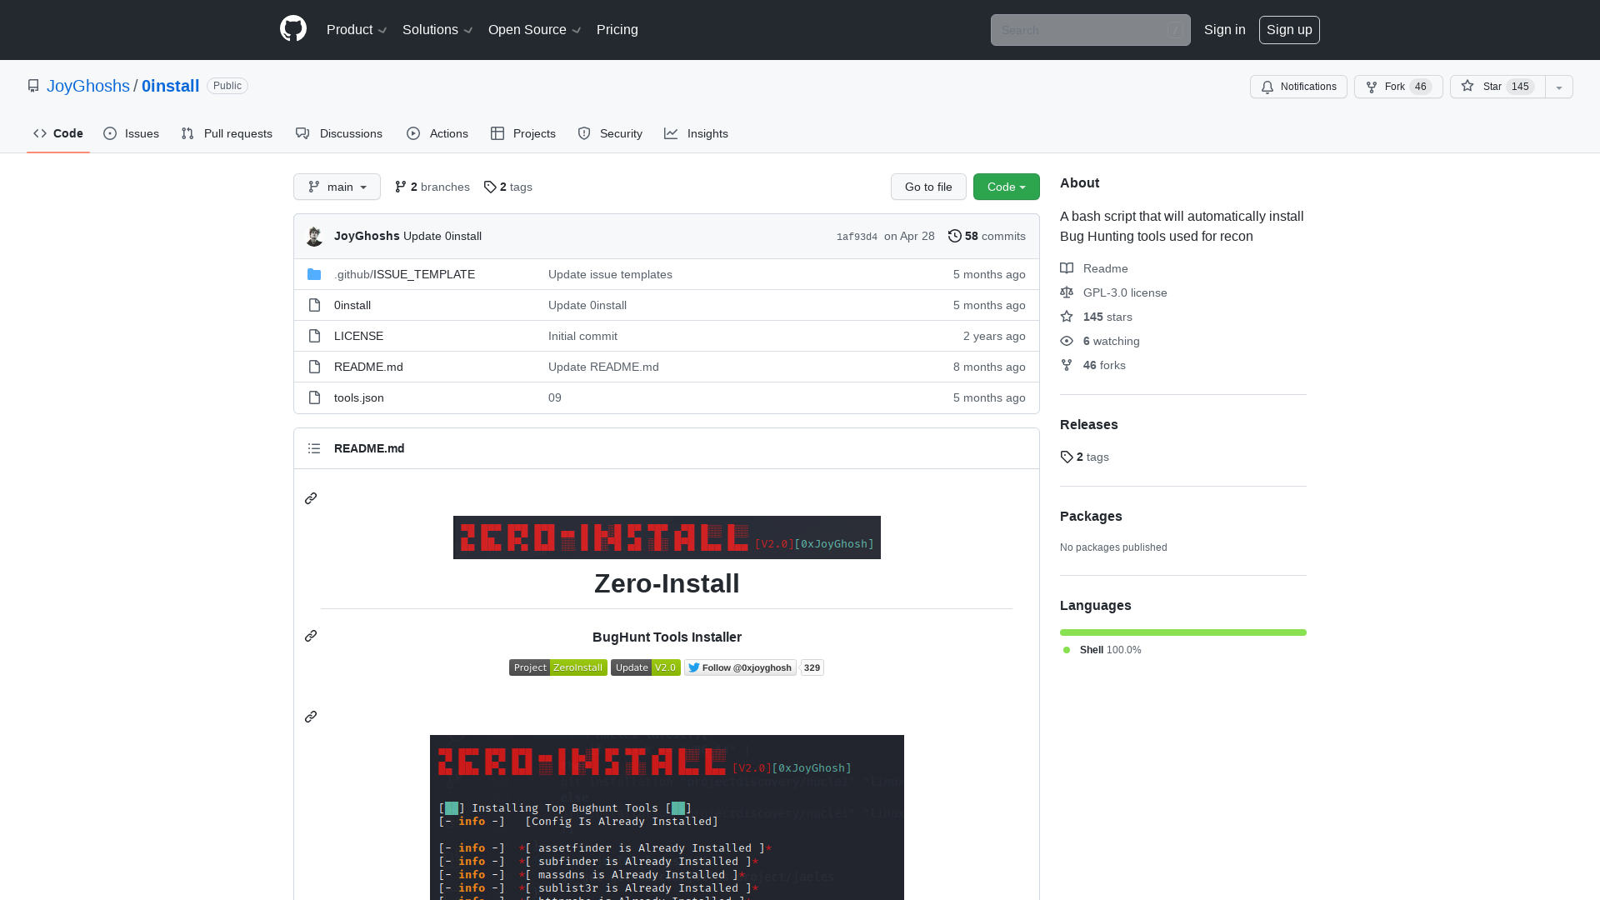Viewport: 1600px width, 900px height.
Task: Star the repository
Action: (x=1497, y=87)
